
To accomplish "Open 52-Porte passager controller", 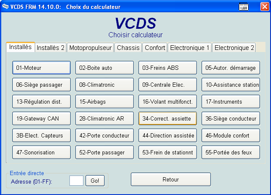I will pyautogui.click(x=105, y=152).
